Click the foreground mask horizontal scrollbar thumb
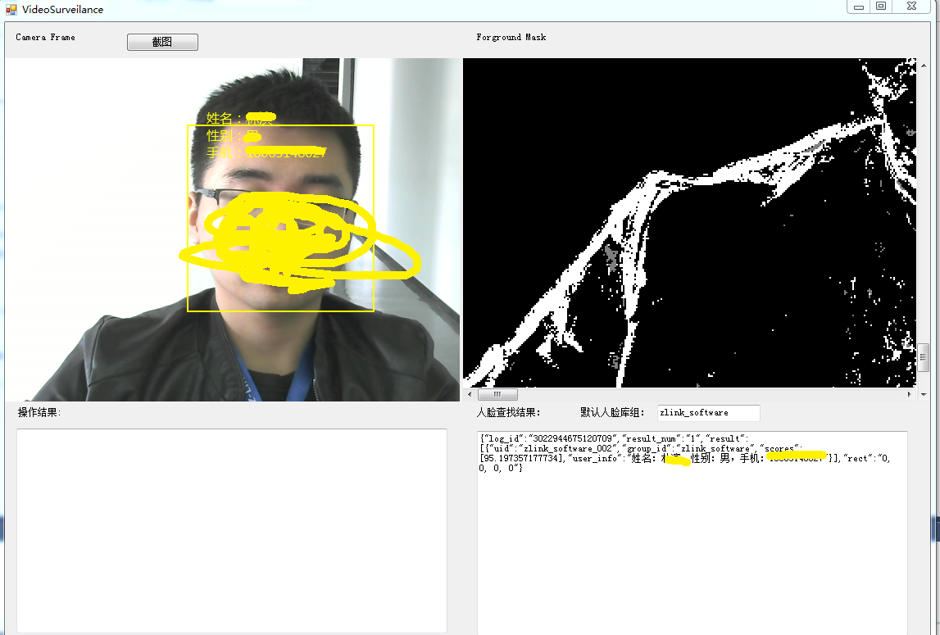The image size is (940, 635). click(497, 394)
